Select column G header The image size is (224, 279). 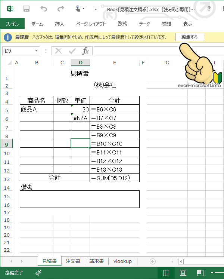pyautogui.click(x=167, y=62)
